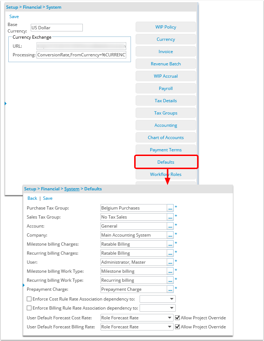Image resolution: width=264 pixels, height=341 pixels.
Task: Open Revenue Batch settings
Action: [166, 64]
